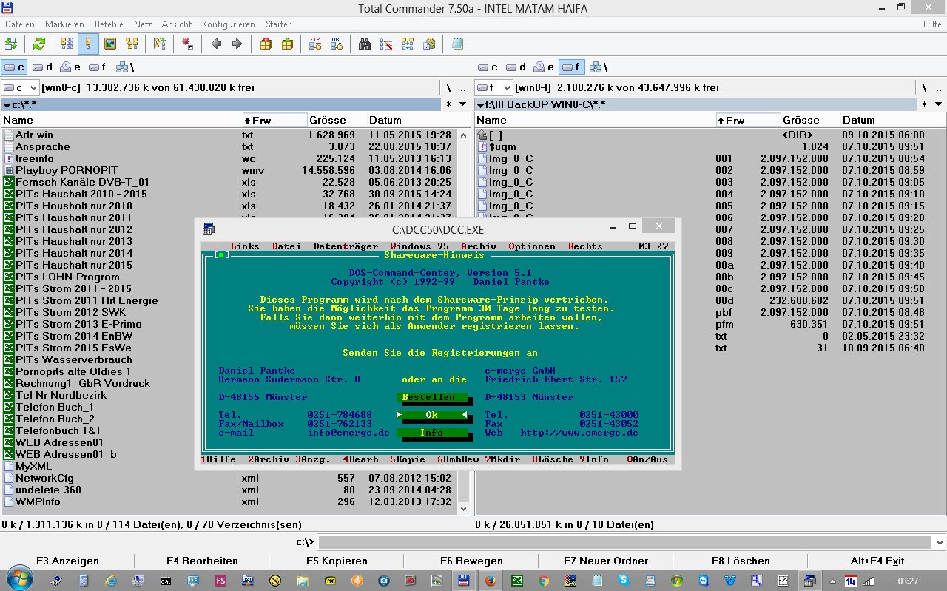The width and height of the screenshot is (947, 591).
Task: Select full details view toolbar icon
Action: pyautogui.click(x=89, y=44)
